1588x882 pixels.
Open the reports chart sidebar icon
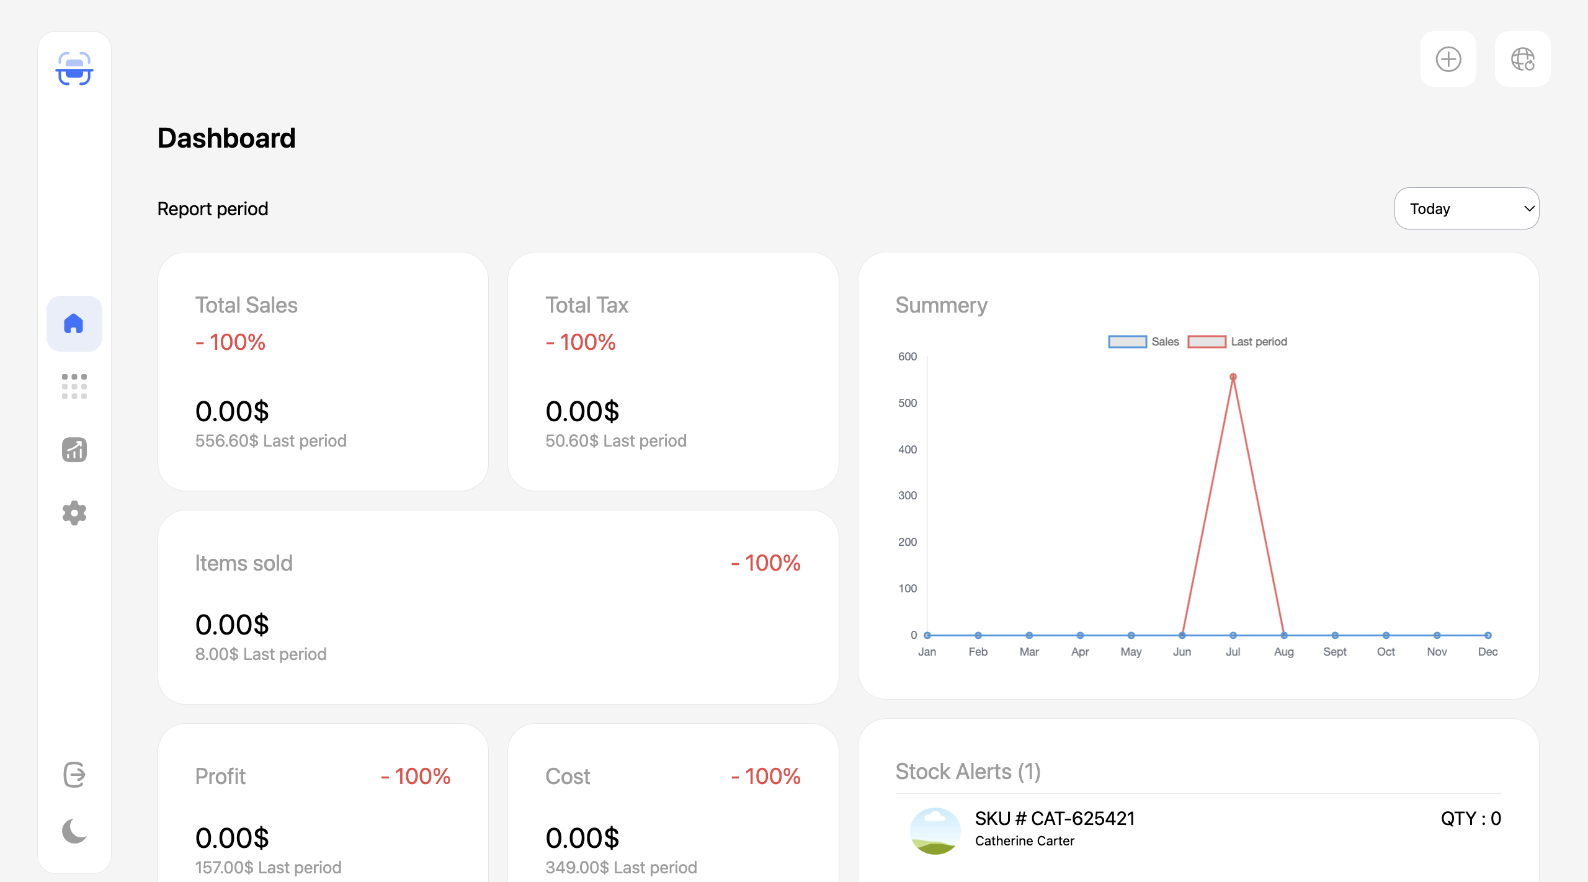[74, 450]
